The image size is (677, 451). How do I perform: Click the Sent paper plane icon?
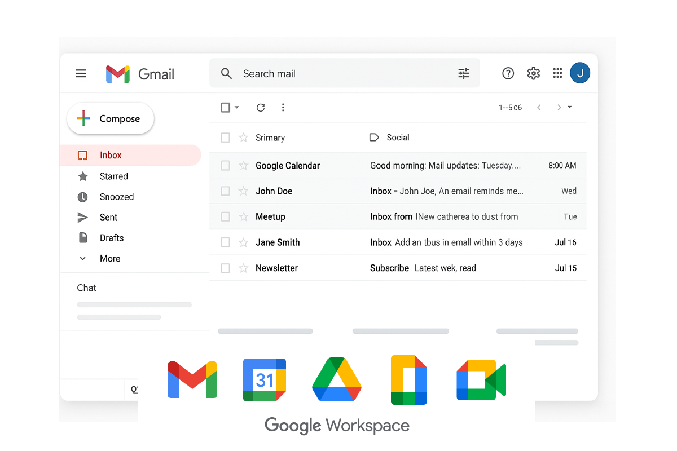(x=82, y=218)
